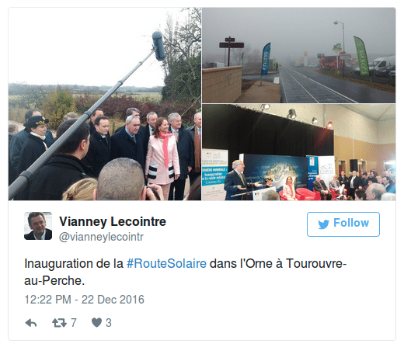This screenshot has width=404, height=347.
Task: Follow Vianney Lecointre
Action: [x=343, y=224]
